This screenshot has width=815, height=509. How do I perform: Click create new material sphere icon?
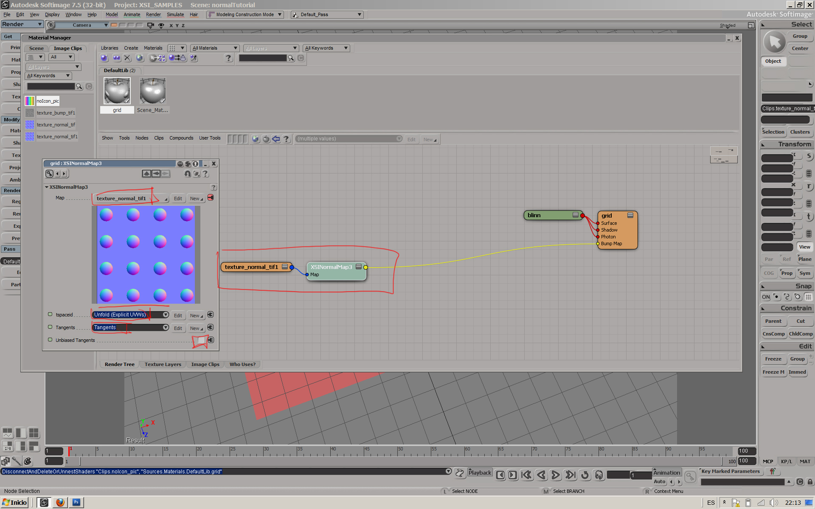[x=104, y=58]
